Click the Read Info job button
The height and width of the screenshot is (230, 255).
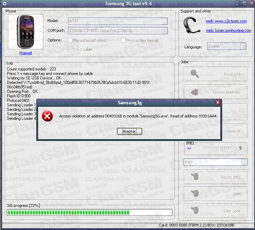click(216, 74)
